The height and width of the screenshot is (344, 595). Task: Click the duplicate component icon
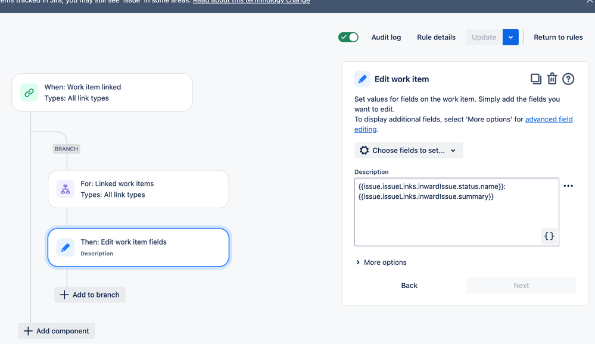[x=535, y=79]
